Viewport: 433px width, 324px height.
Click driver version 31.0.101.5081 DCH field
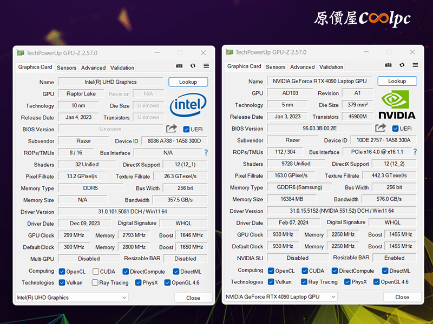pos(133,211)
